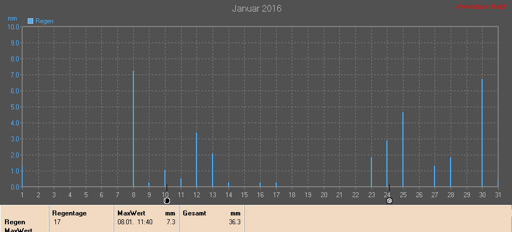Click the rain bar for day 25
This screenshot has width=512, height=232.
point(403,149)
